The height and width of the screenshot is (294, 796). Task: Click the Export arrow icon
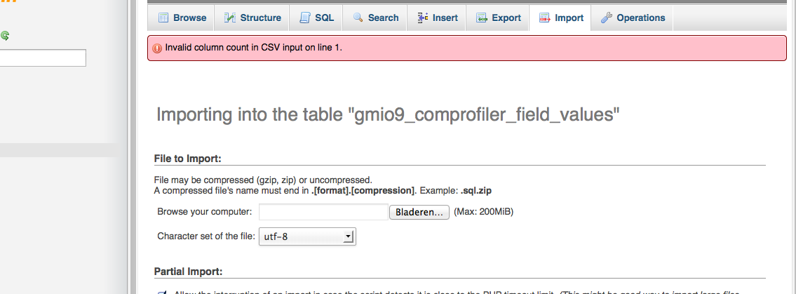(481, 18)
